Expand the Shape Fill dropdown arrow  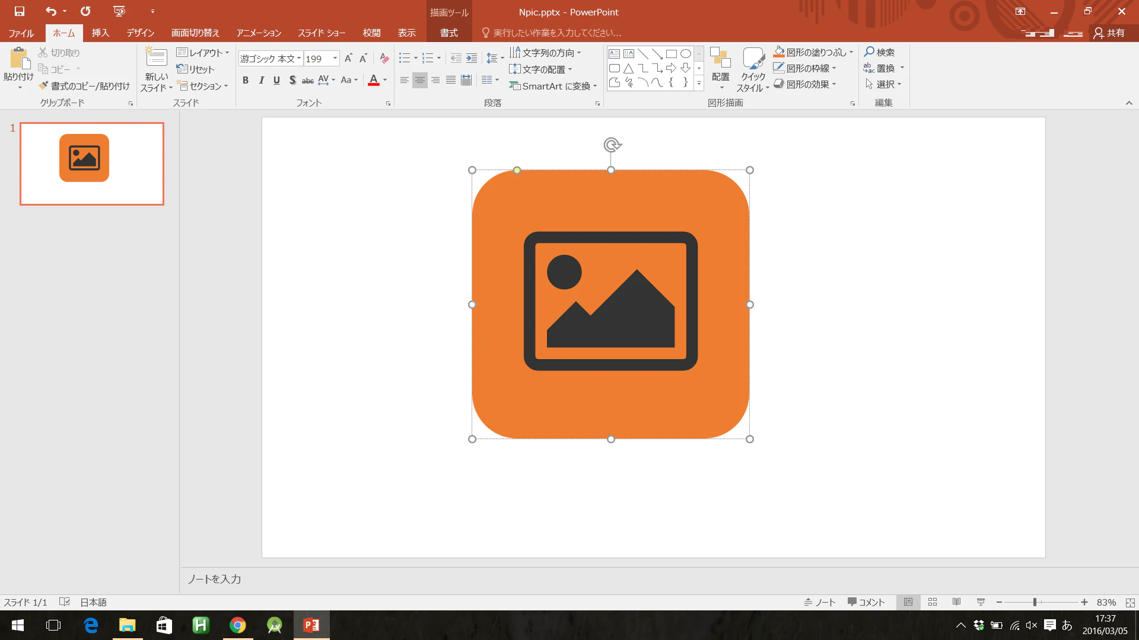(851, 52)
